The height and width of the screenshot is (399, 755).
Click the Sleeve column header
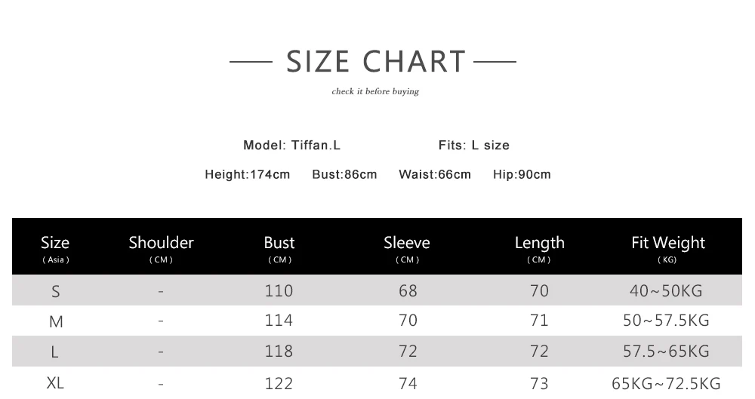[407, 248]
